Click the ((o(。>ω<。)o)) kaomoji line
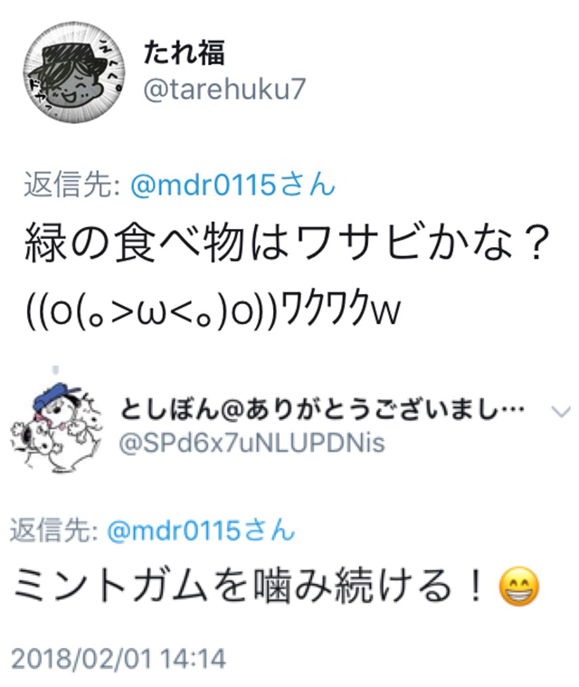Viewport: 579px width, 687px height. pyautogui.click(x=152, y=311)
